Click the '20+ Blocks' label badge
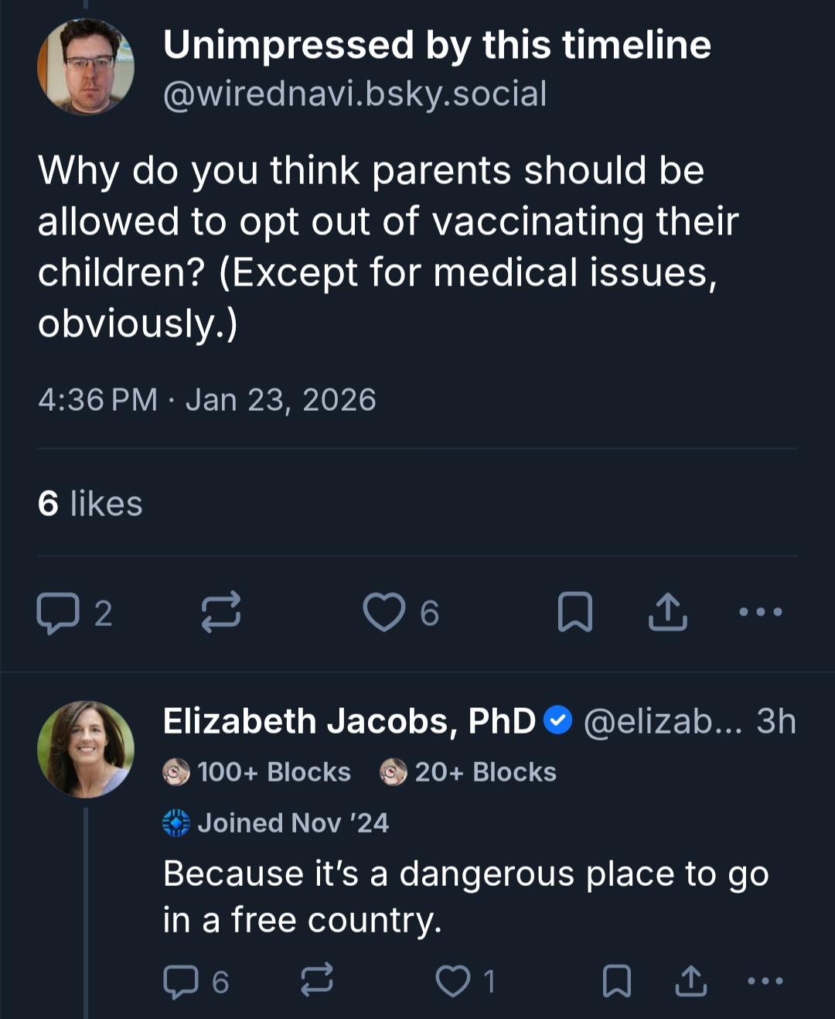Screen dimensions: 835x1019 point(469,772)
